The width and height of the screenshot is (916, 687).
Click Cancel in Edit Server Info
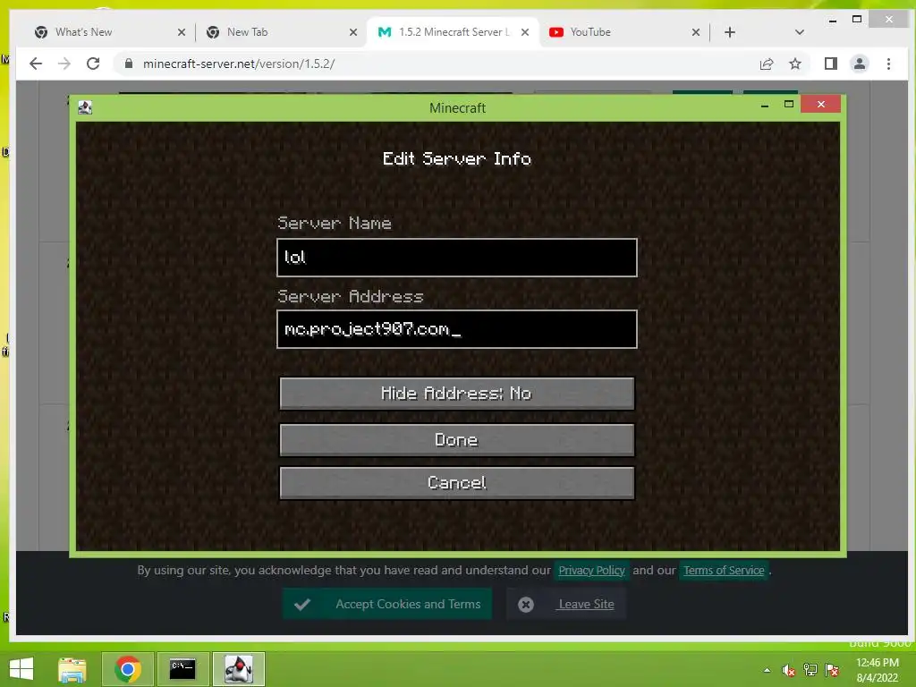tap(457, 482)
